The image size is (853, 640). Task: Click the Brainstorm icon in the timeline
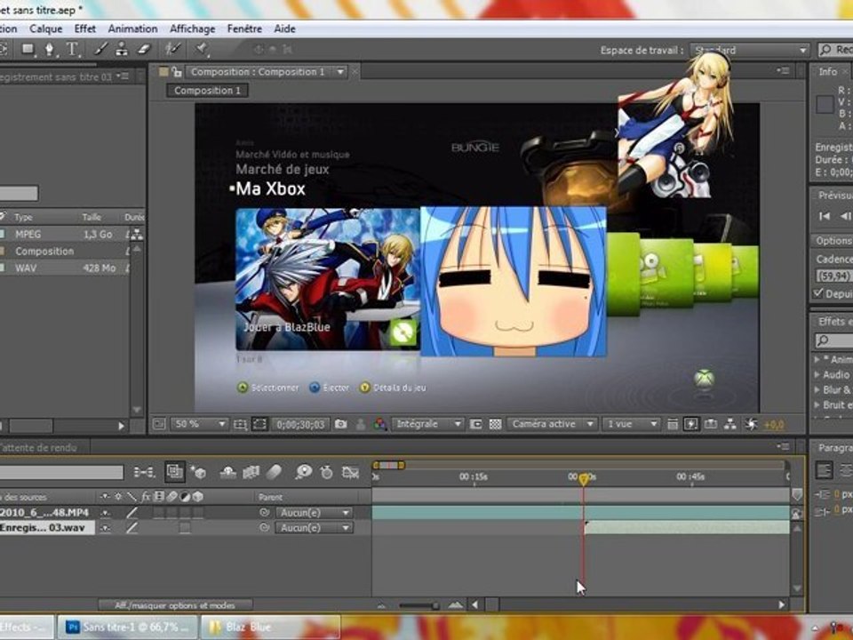[303, 472]
